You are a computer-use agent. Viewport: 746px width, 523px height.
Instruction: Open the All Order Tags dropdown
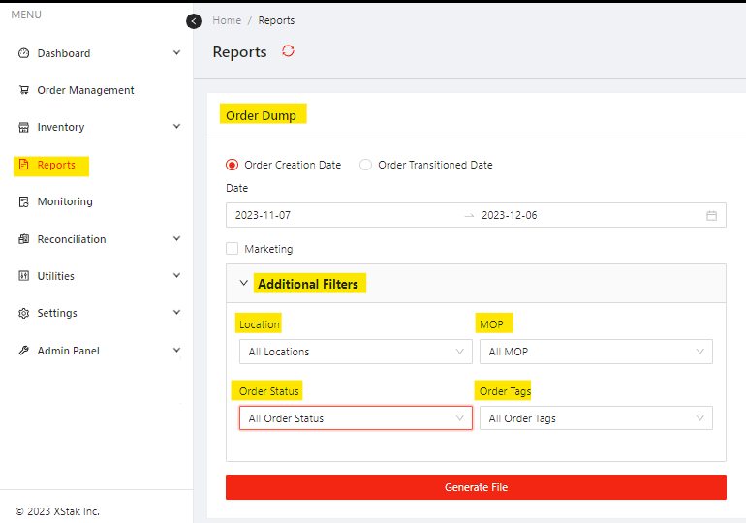(x=595, y=418)
